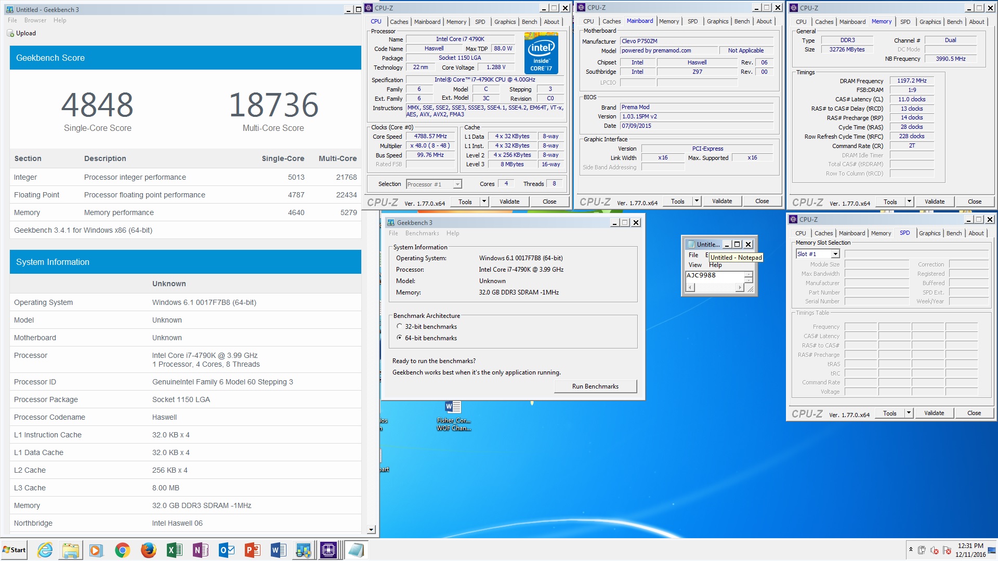Switch to Caches tab in first CPU-Z window
The image size is (998, 561).
(399, 22)
